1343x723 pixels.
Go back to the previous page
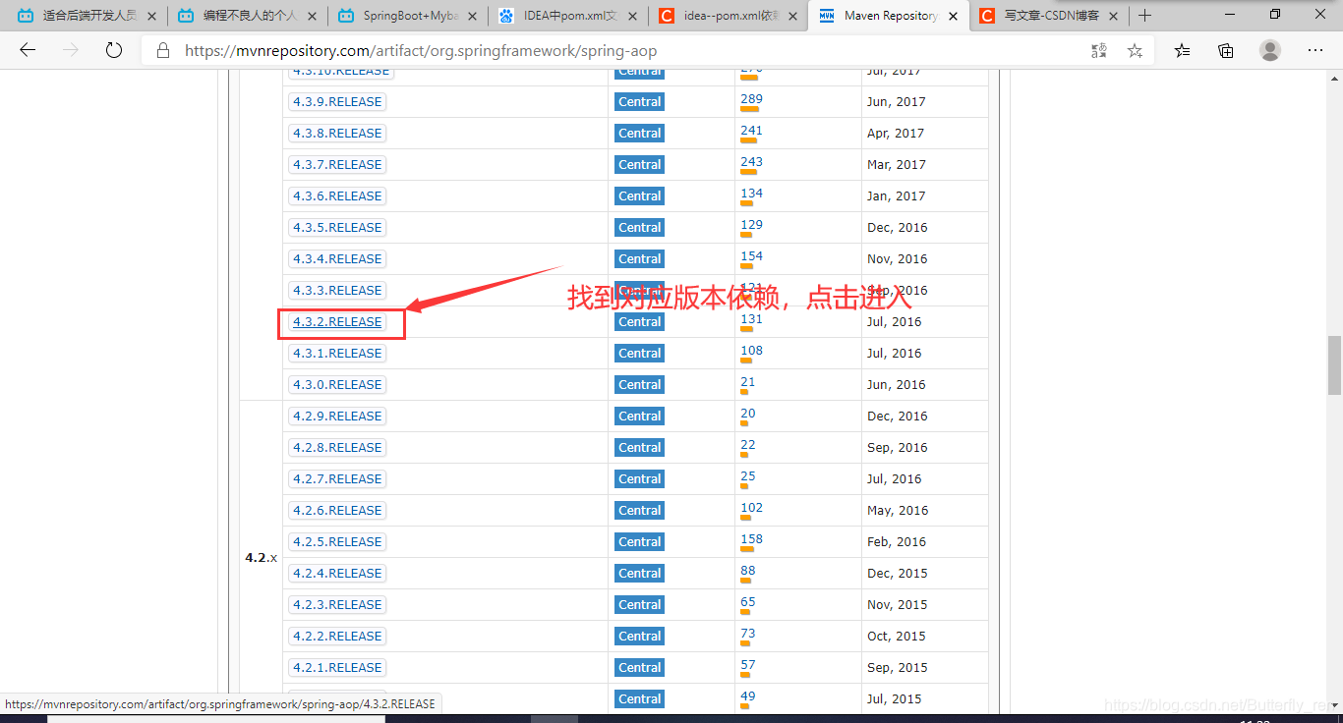click(28, 50)
